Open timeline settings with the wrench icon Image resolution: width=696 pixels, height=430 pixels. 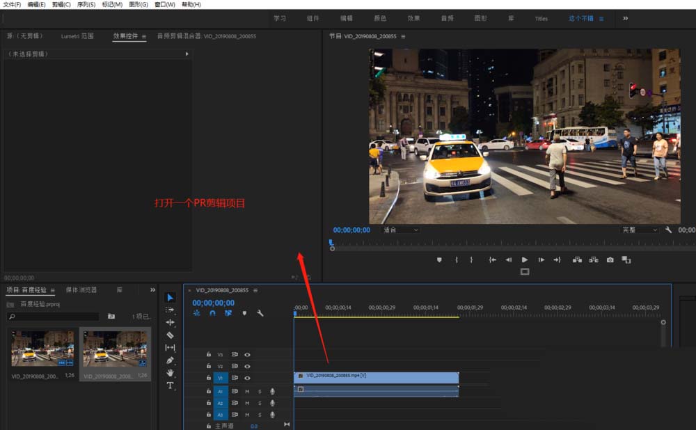[x=260, y=313]
